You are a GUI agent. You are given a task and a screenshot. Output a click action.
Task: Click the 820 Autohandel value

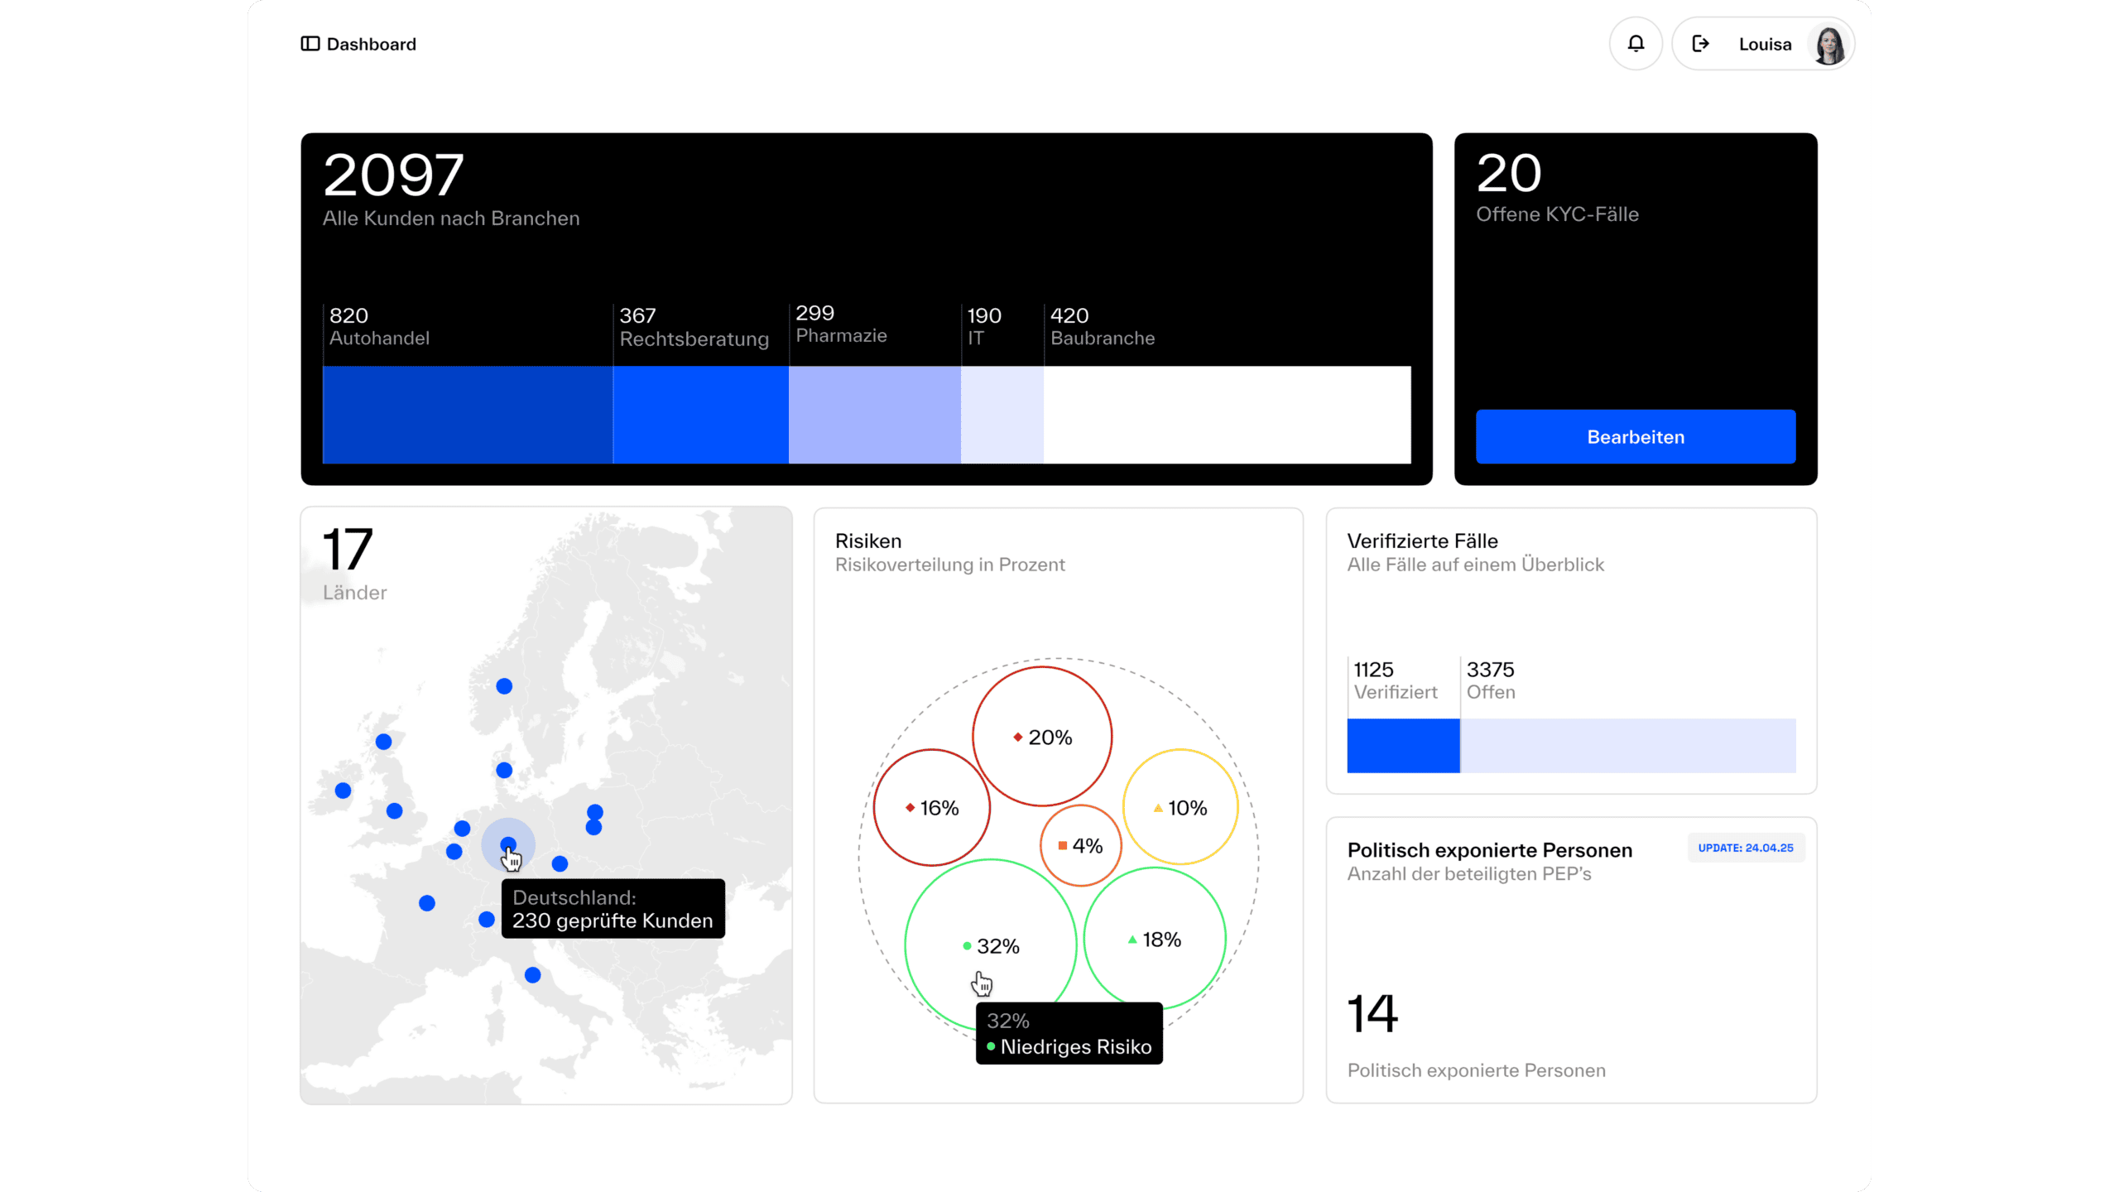click(348, 315)
